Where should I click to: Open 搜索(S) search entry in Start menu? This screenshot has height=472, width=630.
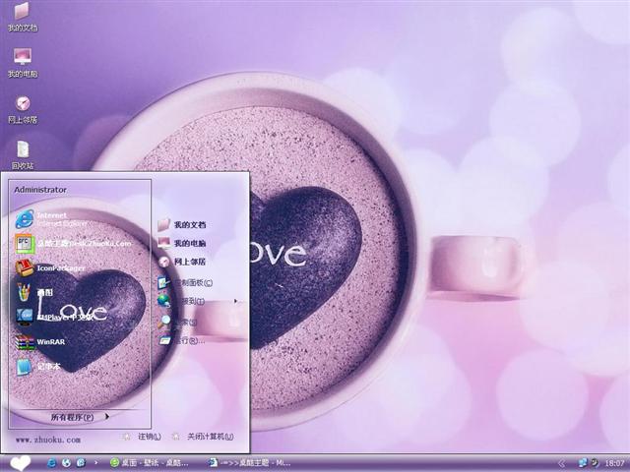[x=177, y=322]
